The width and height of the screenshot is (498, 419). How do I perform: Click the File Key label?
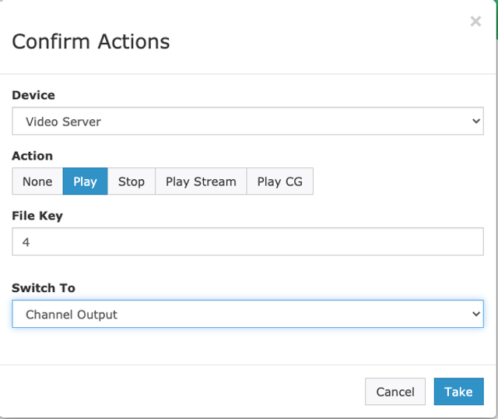[37, 216]
